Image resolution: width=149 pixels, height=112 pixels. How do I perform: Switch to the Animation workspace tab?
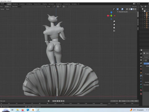click(x=51, y=4)
